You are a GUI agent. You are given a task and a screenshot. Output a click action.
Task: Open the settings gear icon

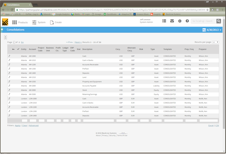pos(180,21)
